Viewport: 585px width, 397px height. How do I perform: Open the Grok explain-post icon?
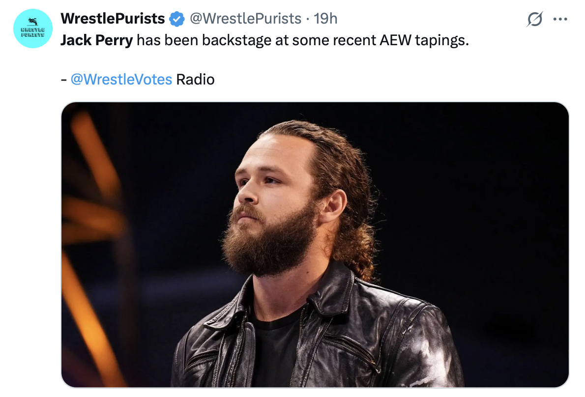point(534,19)
